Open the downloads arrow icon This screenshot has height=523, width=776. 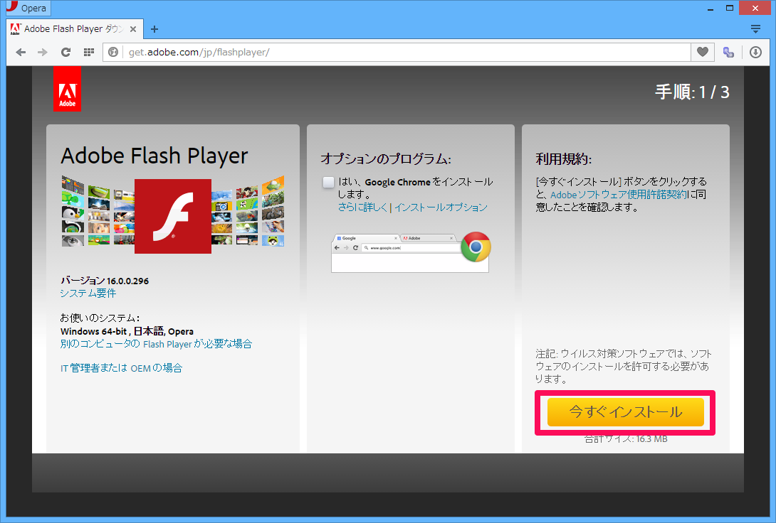[x=755, y=52]
